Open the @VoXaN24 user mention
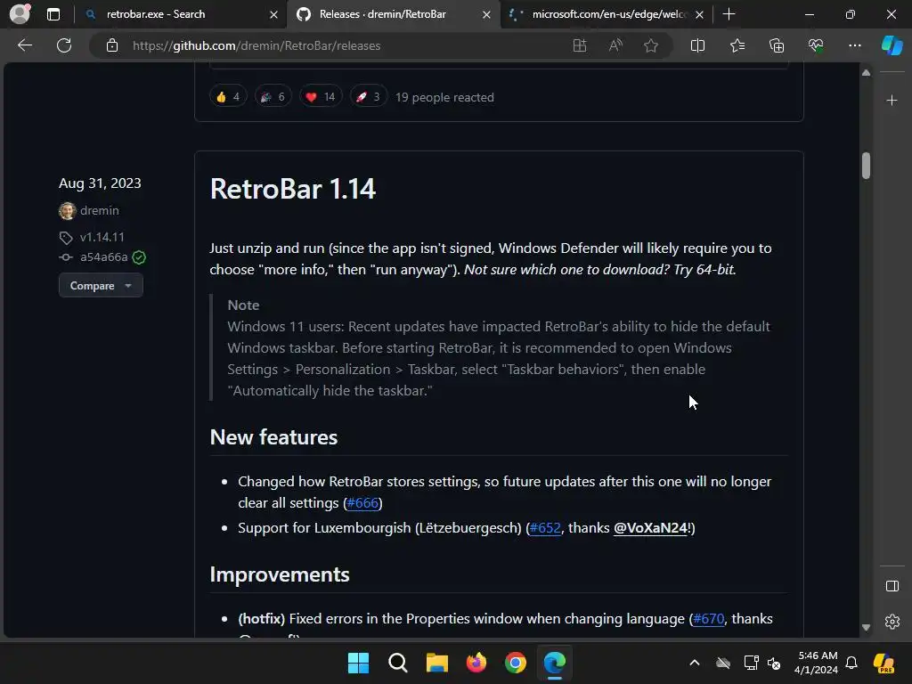The image size is (912, 684). pyautogui.click(x=650, y=528)
